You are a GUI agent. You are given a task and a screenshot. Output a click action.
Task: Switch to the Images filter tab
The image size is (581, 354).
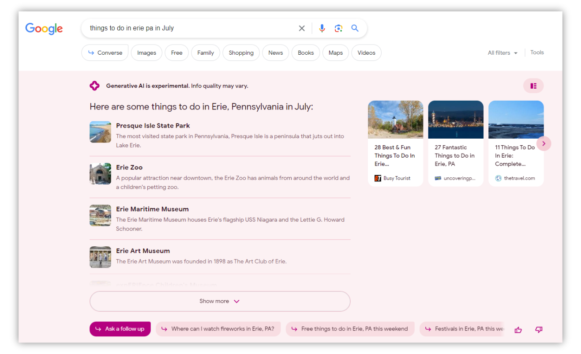point(146,53)
